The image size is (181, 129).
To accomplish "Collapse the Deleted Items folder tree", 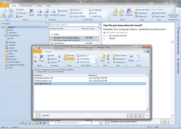I will coord(4,36).
